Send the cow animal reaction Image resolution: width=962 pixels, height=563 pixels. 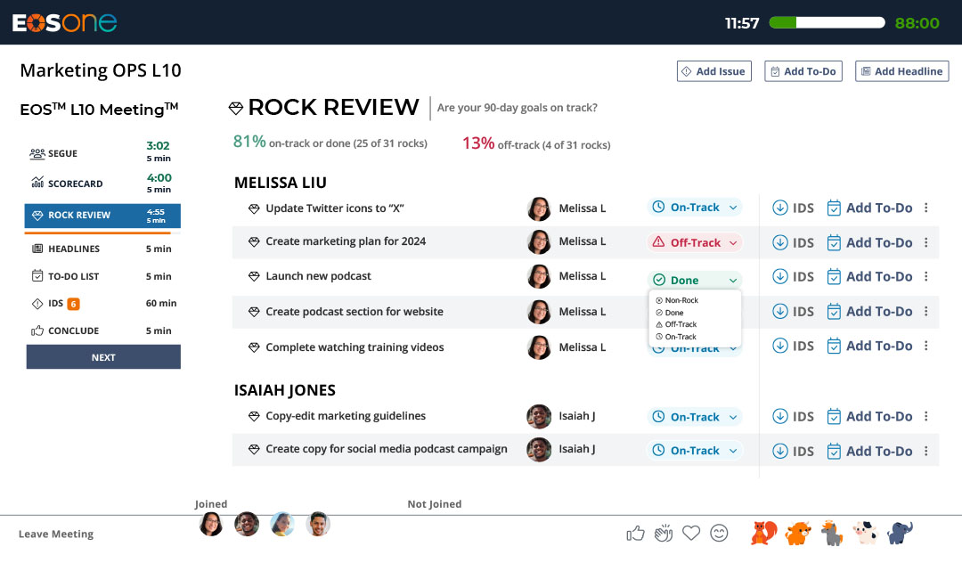pos(865,532)
